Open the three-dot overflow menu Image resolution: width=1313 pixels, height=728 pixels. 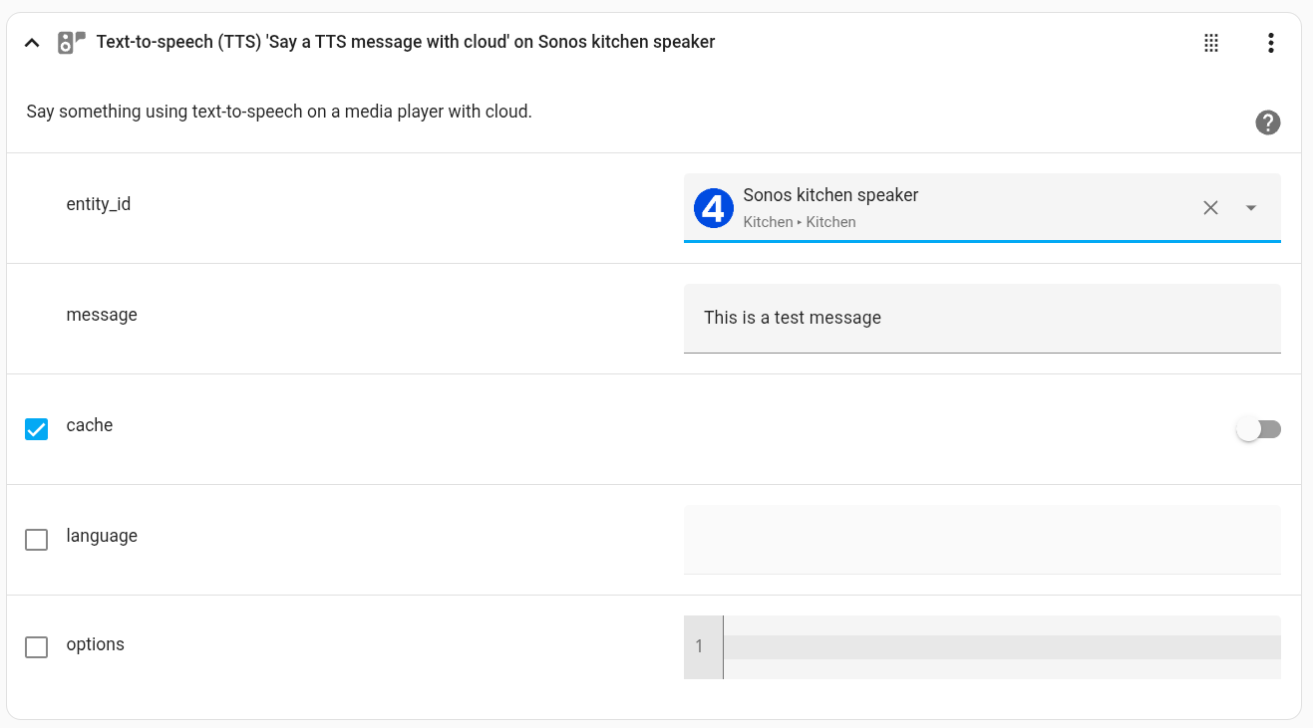pyautogui.click(x=1270, y=43)
